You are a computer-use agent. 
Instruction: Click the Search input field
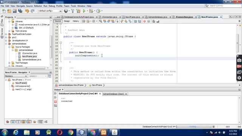pos(223,6)
